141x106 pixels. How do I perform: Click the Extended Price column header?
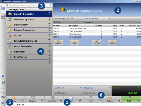pos(135,26)
